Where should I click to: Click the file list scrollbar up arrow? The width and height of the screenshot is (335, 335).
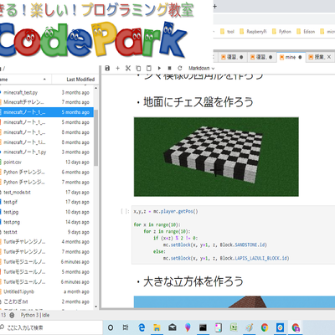click(95, 88)
